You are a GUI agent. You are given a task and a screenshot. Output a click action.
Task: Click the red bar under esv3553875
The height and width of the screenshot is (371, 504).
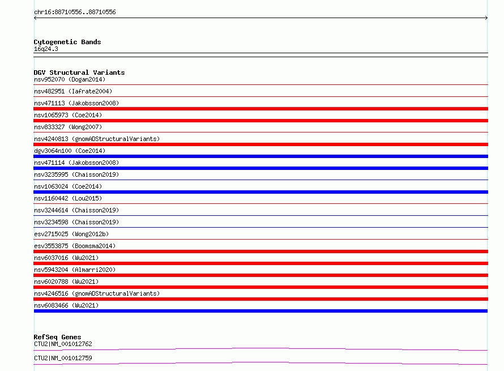click(x=260, y=251)
